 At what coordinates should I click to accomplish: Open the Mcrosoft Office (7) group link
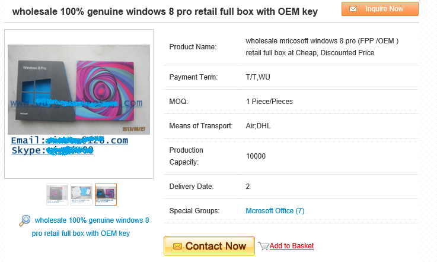coord(275,211)
